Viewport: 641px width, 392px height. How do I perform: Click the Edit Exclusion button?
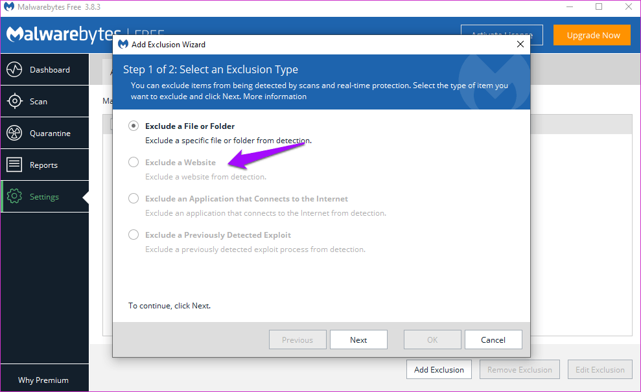pyautogui.click(x=600, y=369)
